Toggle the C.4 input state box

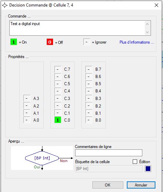(58, 91)
